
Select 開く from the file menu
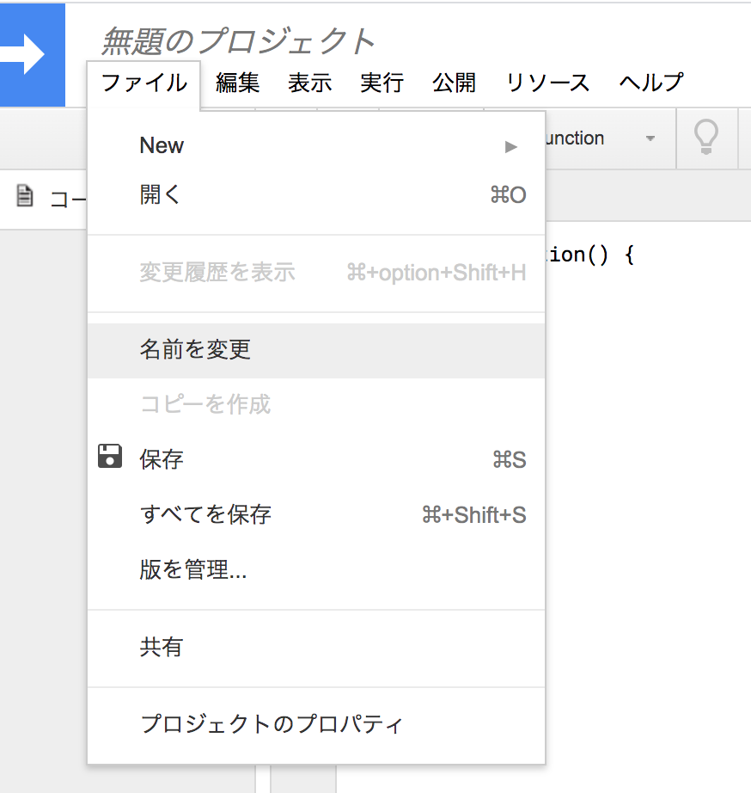click(159, 194)
